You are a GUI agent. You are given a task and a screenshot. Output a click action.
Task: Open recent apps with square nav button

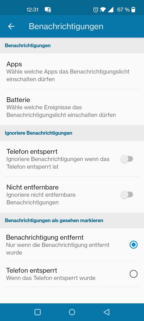(38, 312)
